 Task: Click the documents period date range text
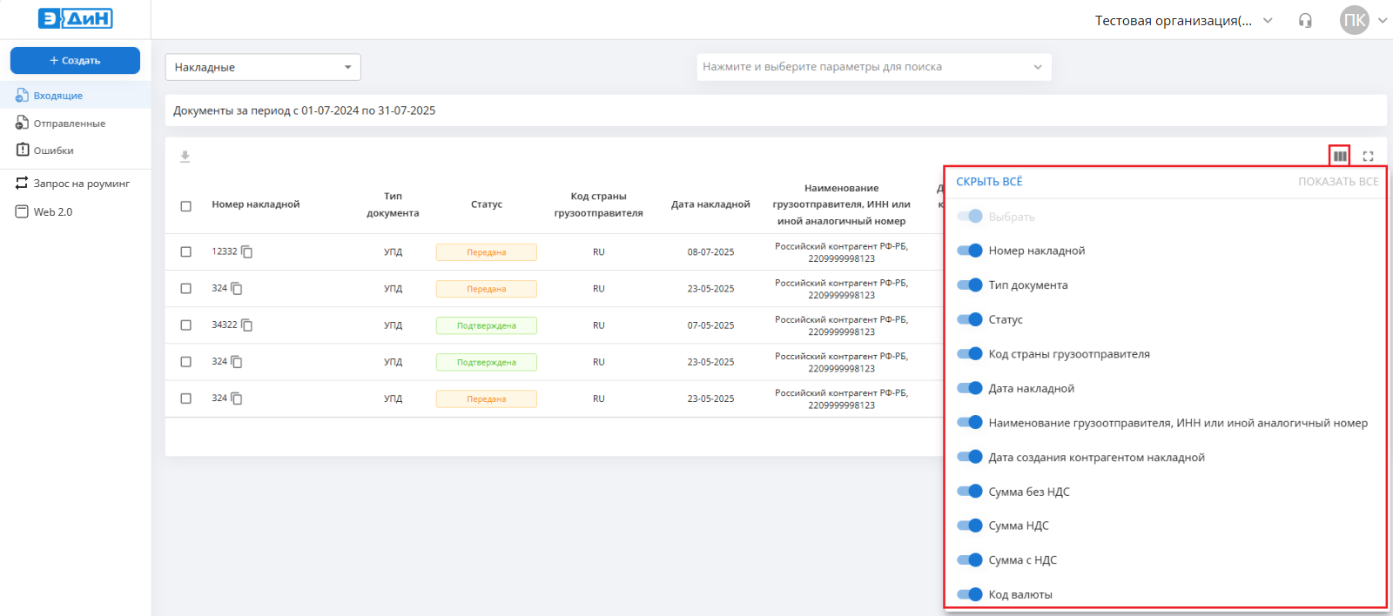pyautogui.click(x=304, y=110)
